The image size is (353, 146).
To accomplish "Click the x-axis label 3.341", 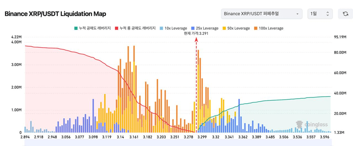I will click(229, 137).
